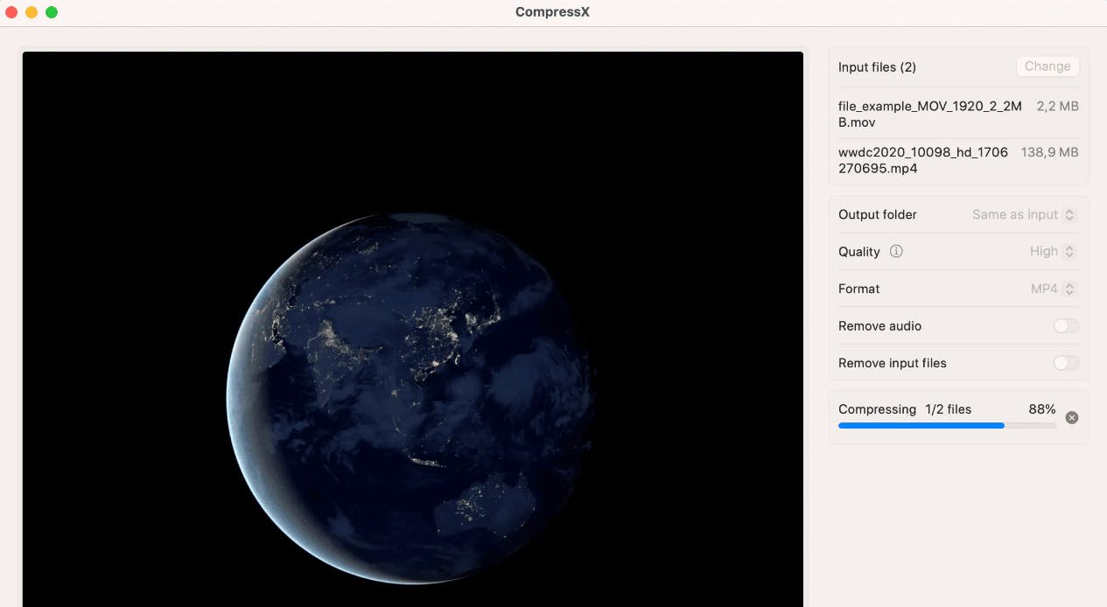The height and width of the screenshot is (607, 1107).
Task: Click the Remove input files label
Action: (x=893, y=363)
